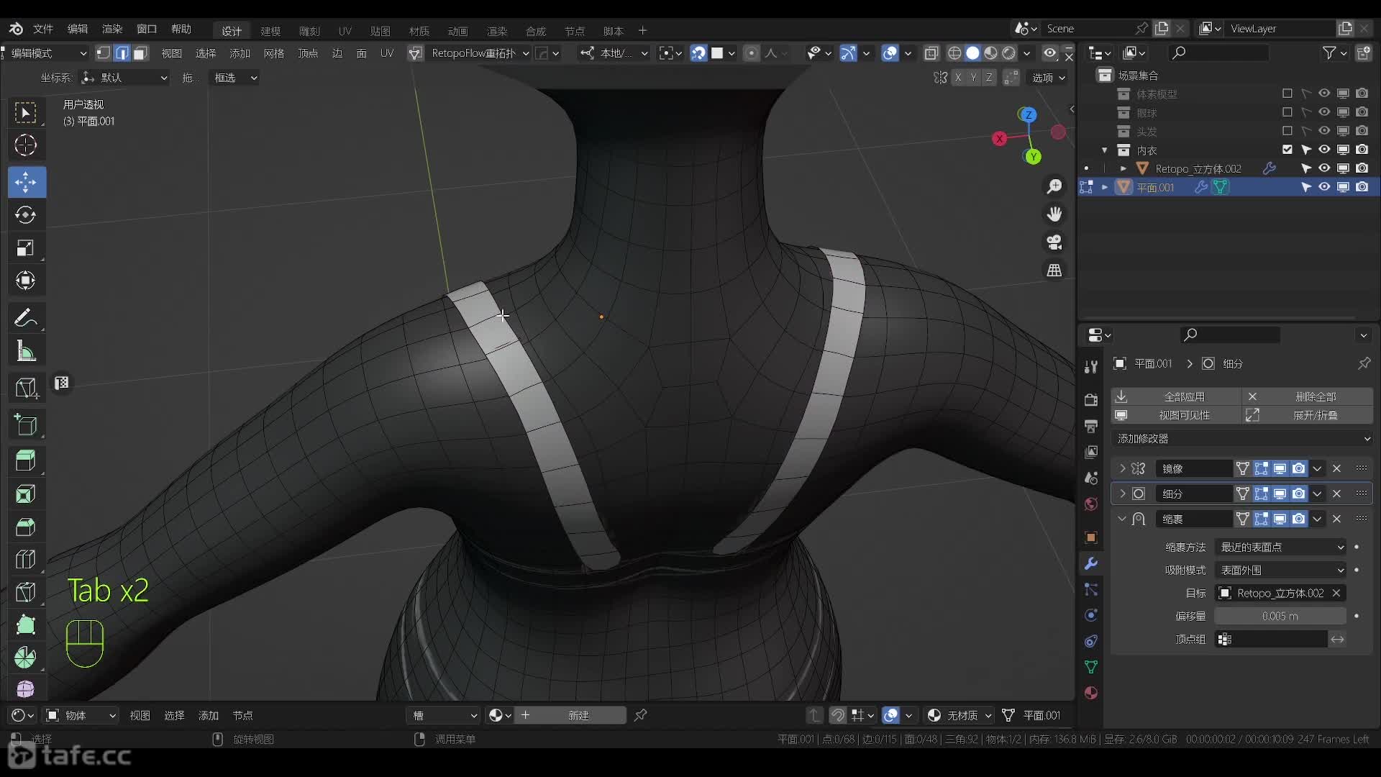This screenshot has height=777, width=1381.
Task: Click the pan hand icon in viewport
Action: (1054, 214)
